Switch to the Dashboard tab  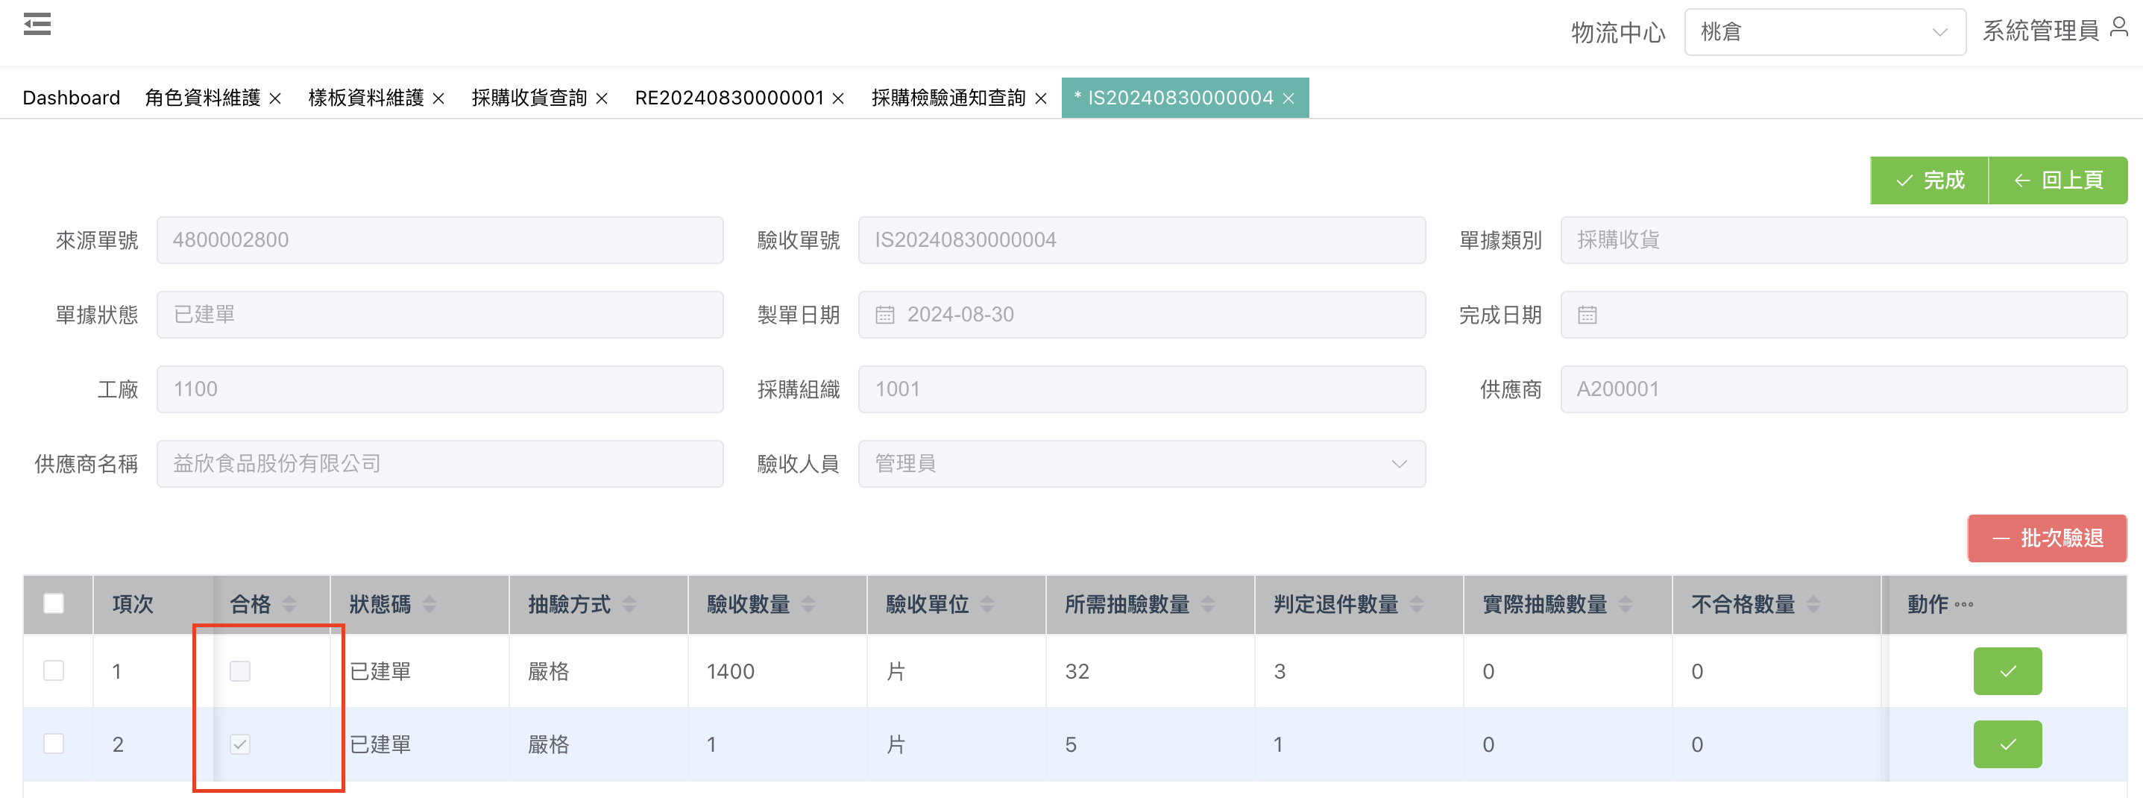point(72,98)
